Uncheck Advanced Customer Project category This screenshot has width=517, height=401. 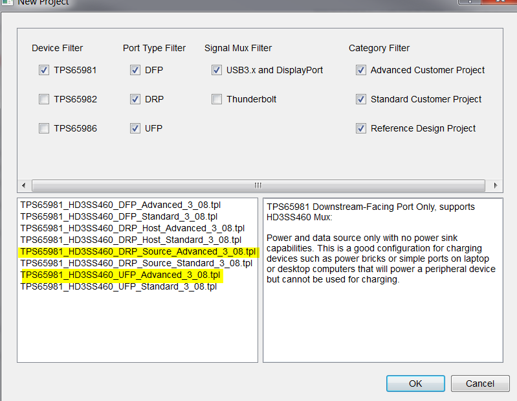pos(361,70)
